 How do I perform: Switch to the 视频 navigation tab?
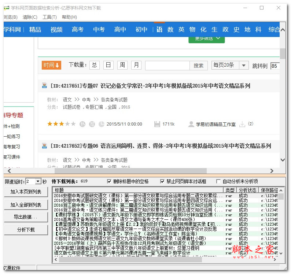56,30
